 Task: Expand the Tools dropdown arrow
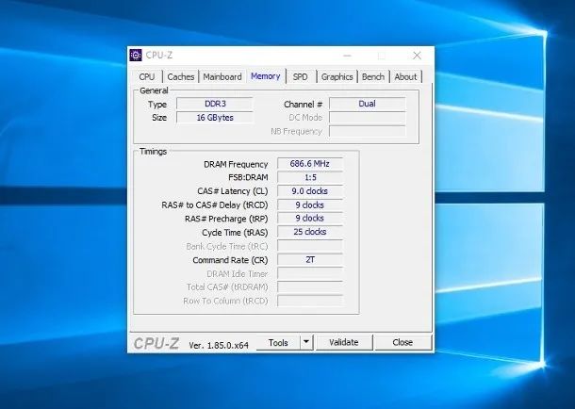tap(305, 343)
